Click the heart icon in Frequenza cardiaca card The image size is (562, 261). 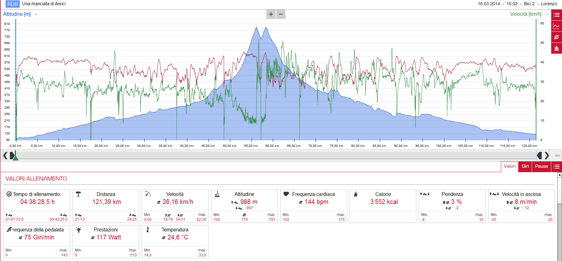coord(286,194)
